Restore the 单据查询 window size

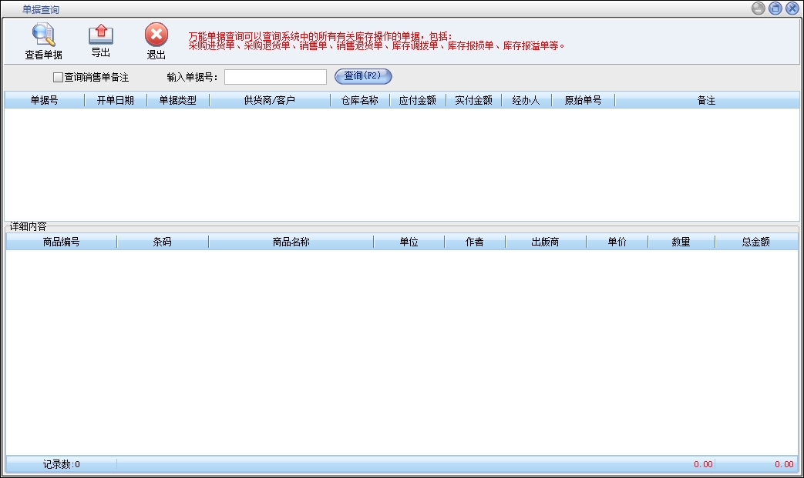[775, 8]
